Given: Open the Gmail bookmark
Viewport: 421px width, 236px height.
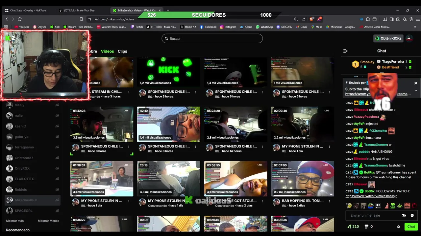Looking at the screenshot, I should point(301,27).
